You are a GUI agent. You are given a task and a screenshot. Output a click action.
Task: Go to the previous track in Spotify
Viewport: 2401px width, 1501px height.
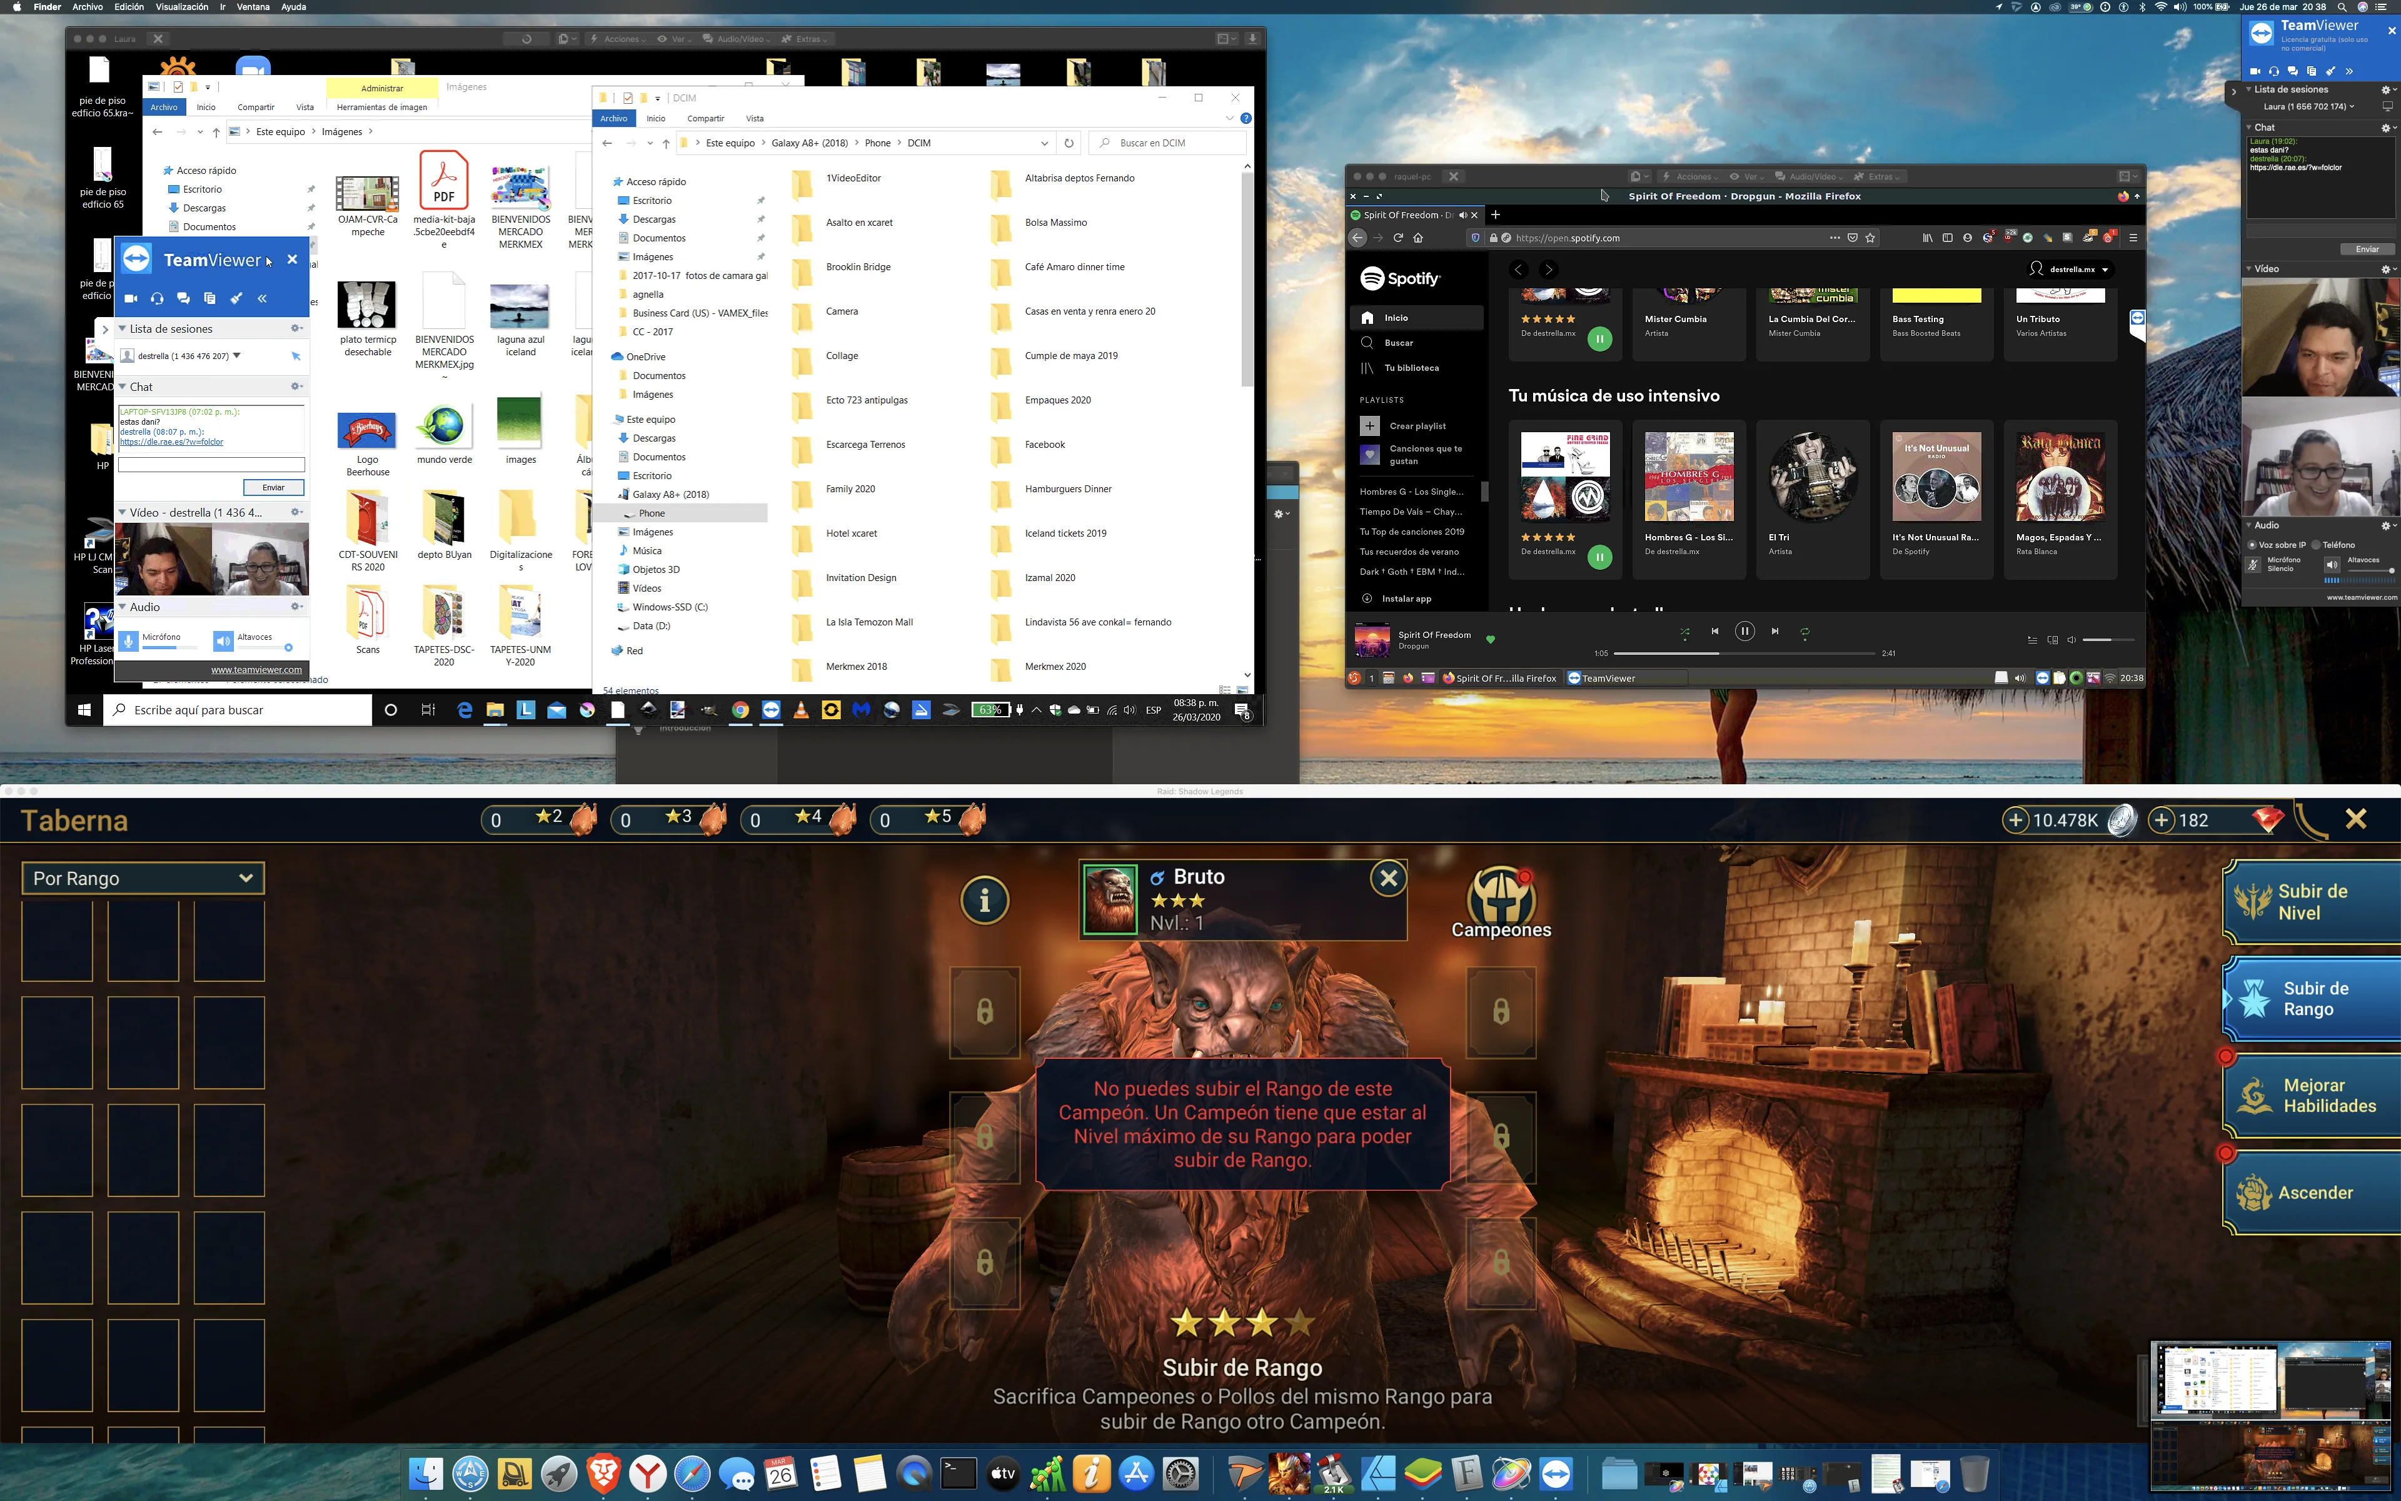tap(1714, 632)
